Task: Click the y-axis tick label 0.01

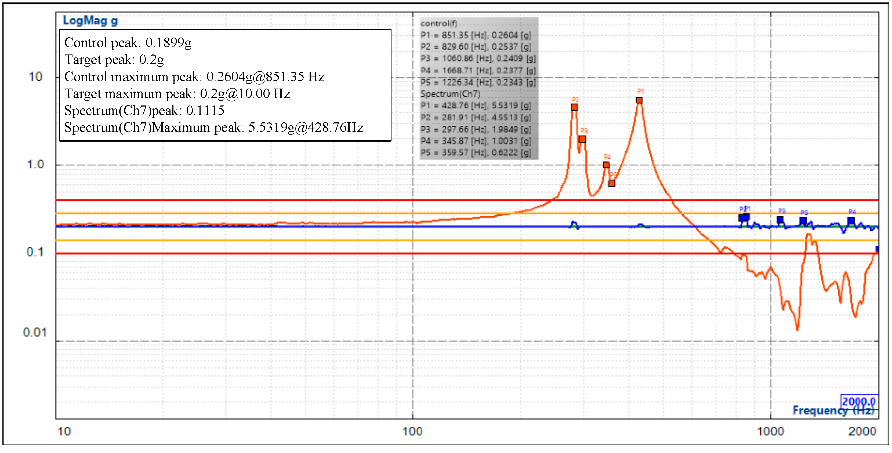Action: coord(35,333)
